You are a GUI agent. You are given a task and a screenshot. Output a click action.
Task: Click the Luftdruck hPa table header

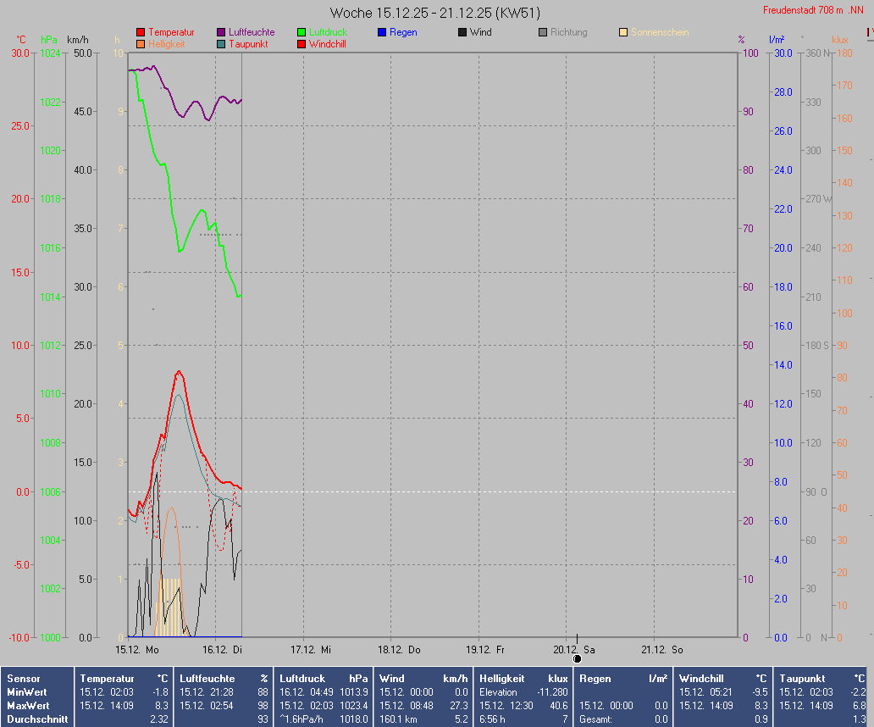[324, 679]
